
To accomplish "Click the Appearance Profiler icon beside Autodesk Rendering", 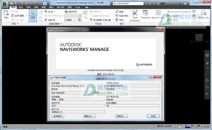I will coord(194,12).
